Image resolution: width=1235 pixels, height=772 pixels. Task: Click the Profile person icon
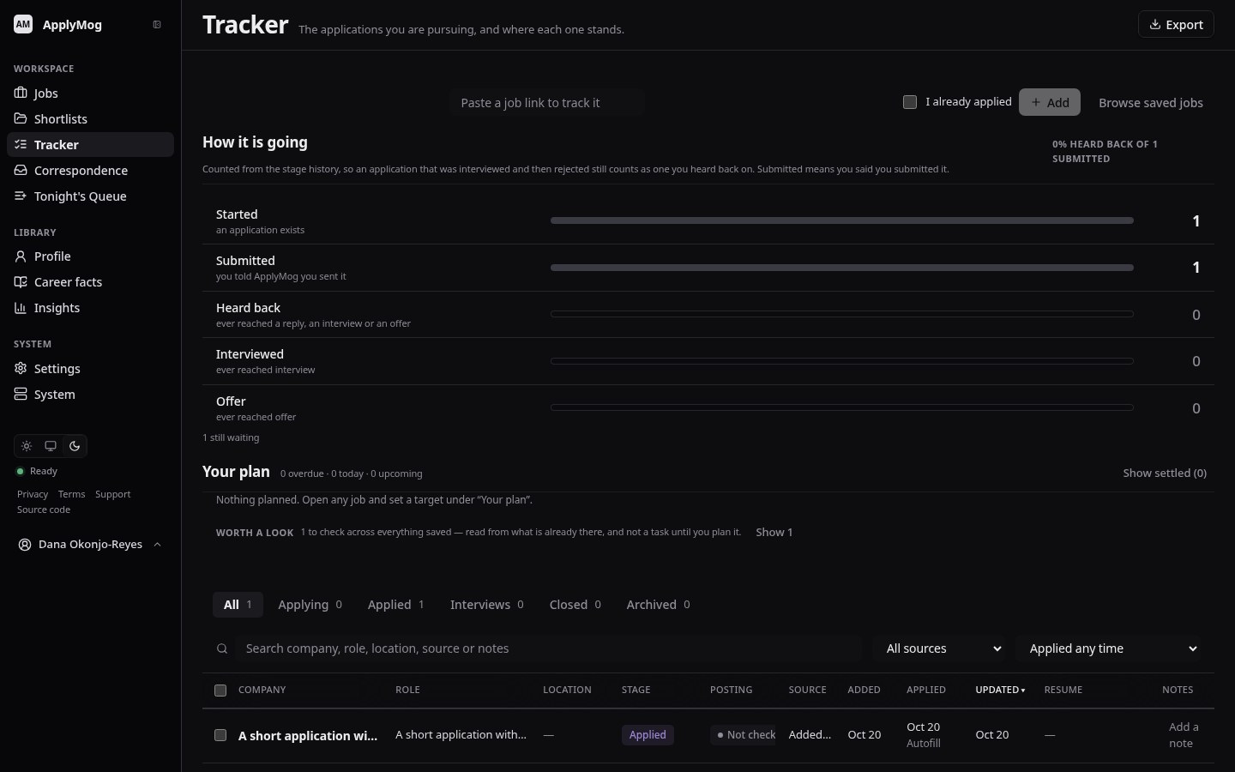(x=21, y=256)
